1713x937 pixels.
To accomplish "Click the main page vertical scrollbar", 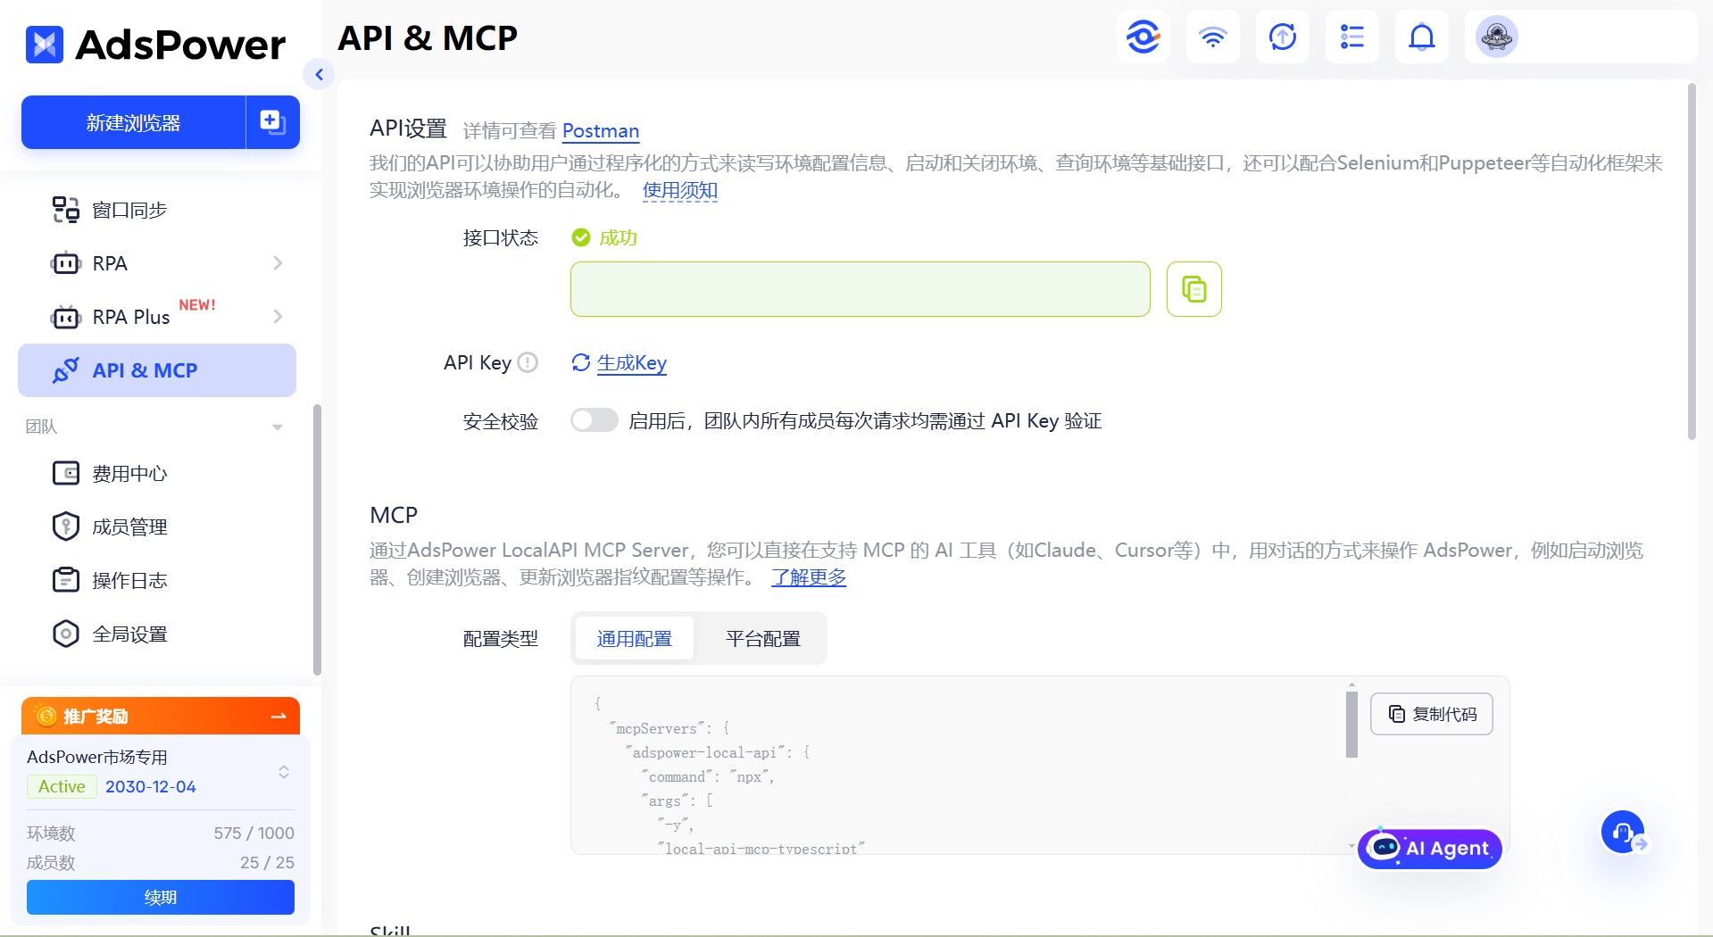I will pos(1691,261).
